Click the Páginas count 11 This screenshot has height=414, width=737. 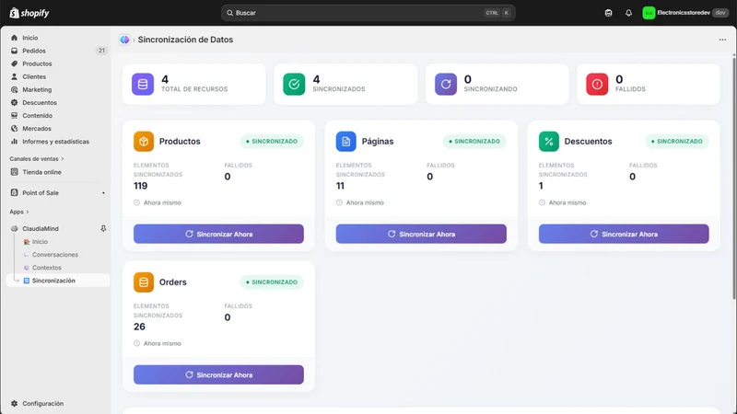(x=340, y=186)
